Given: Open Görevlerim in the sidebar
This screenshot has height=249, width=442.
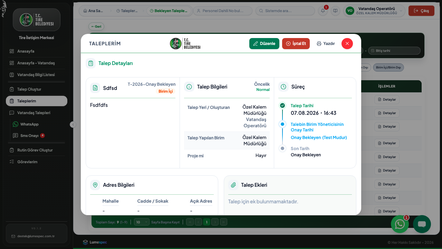Looking at the screenshot, I should pos(37,162).
